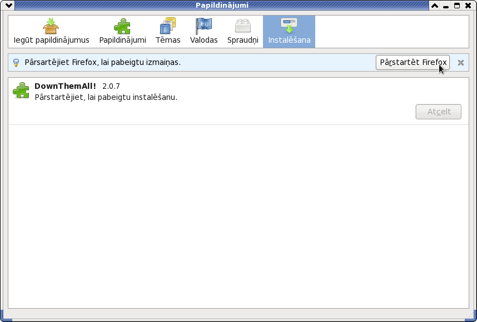Select the Instalēšana tab
The width and height of the screenshot is (477, 322).
click(289, 32)
